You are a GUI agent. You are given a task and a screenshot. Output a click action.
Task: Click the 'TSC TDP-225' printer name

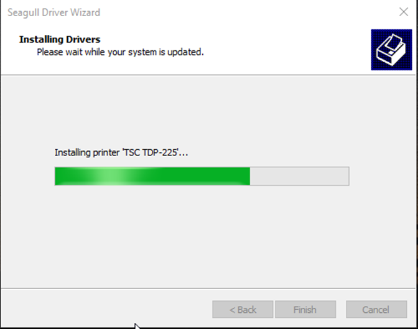pyautogui.click(x=151, y=152)
